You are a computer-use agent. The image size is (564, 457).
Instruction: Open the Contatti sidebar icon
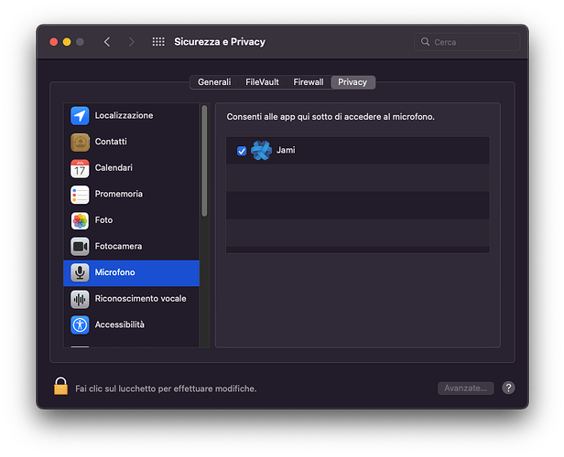[80, 143]
